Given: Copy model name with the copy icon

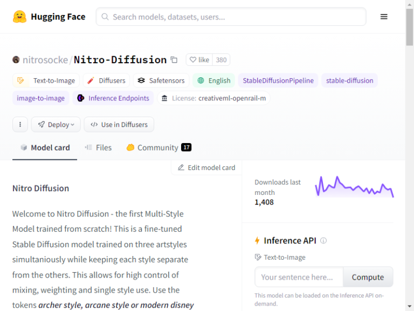Looking at the screenshot, I should pos(174,60).
